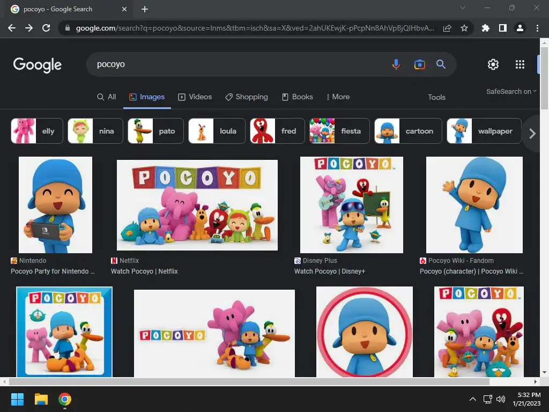Open the Disney Plus Pocoyo image
Screen dimensions: 549x412
coord(352,205)
